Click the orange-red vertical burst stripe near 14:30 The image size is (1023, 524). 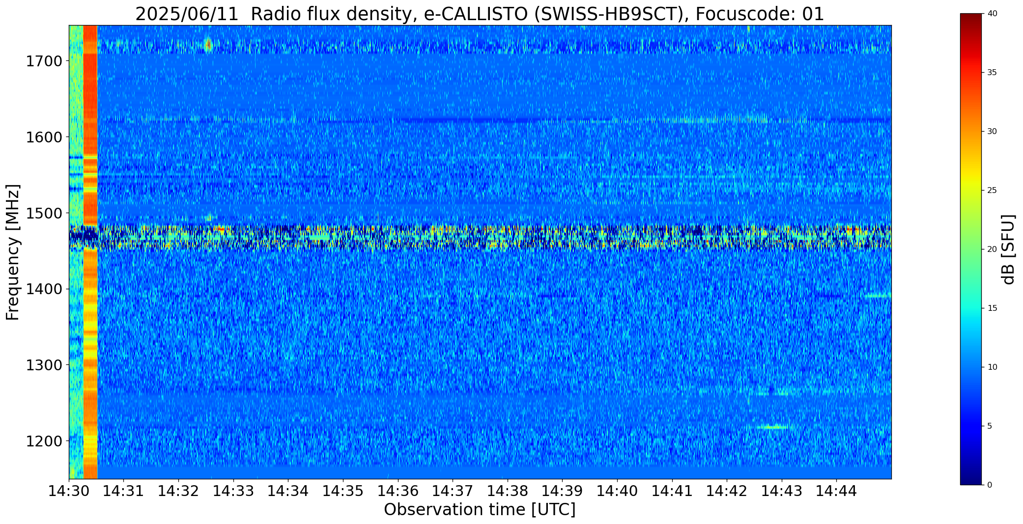click(90, 252)
